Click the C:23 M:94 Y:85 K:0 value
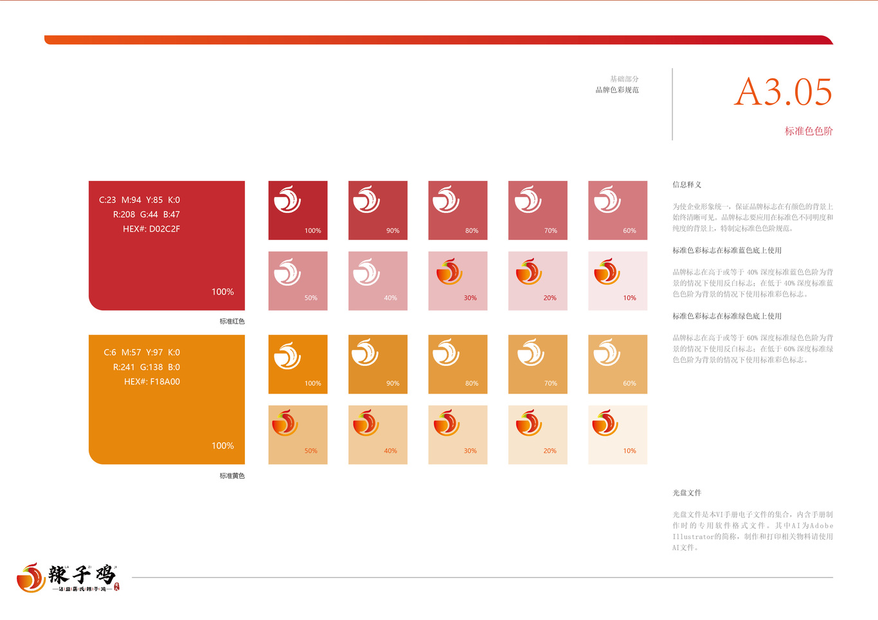 [x=139, y=200]
